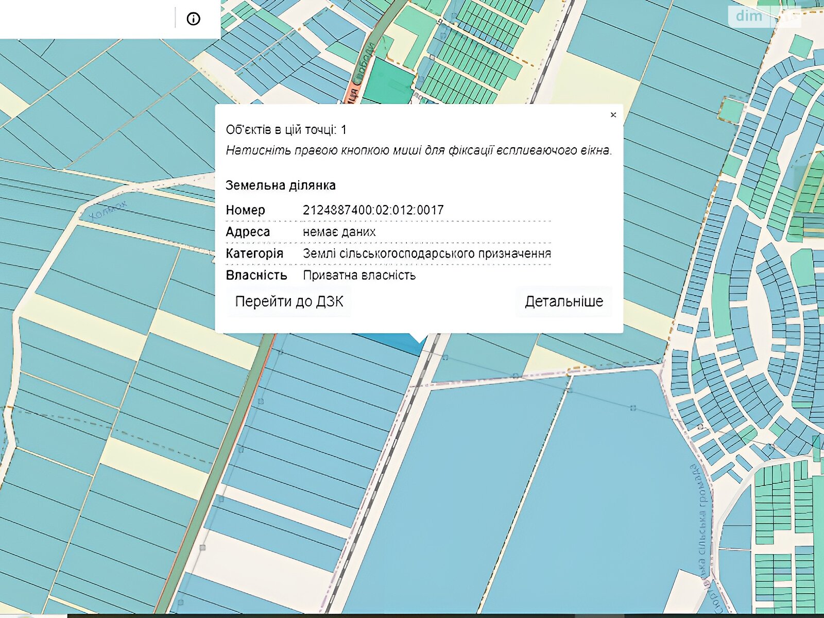Open 'Детальніше' for more parcel details
Image resolution: width=824 pixels, height=618 pixels.
click(564, 301)
